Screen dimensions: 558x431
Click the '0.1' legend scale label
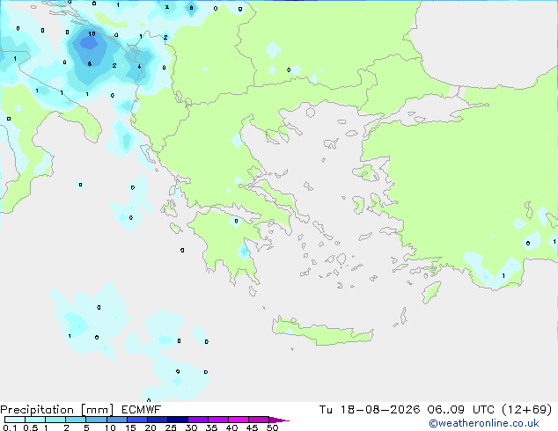pyautogui.click(x=10, y=427)
